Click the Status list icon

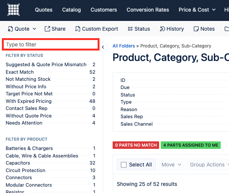pyautogui.click(x=130, y=29)
